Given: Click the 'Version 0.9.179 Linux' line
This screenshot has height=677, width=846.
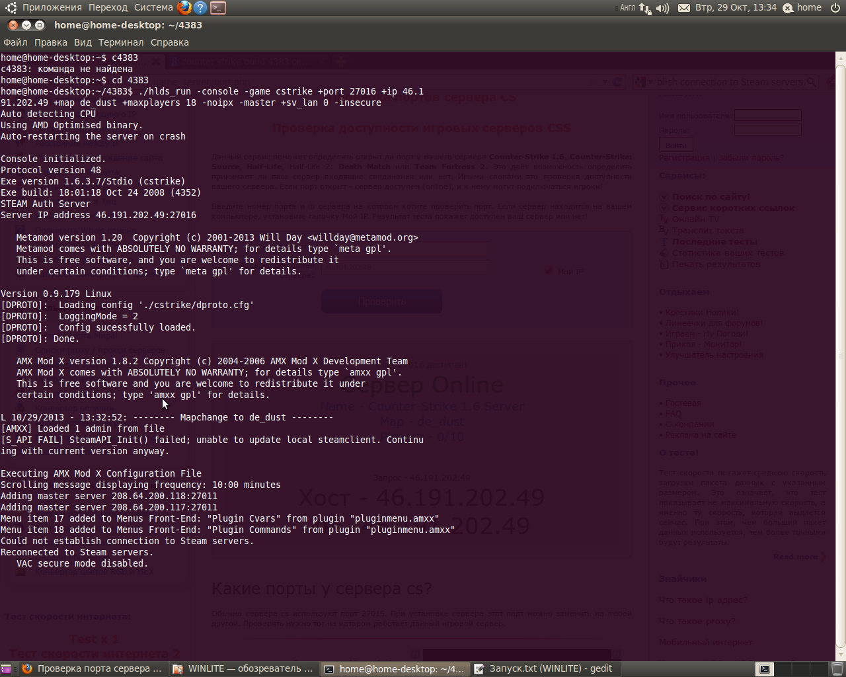Looking at the screenshot, I should click(x=56, y=294).
